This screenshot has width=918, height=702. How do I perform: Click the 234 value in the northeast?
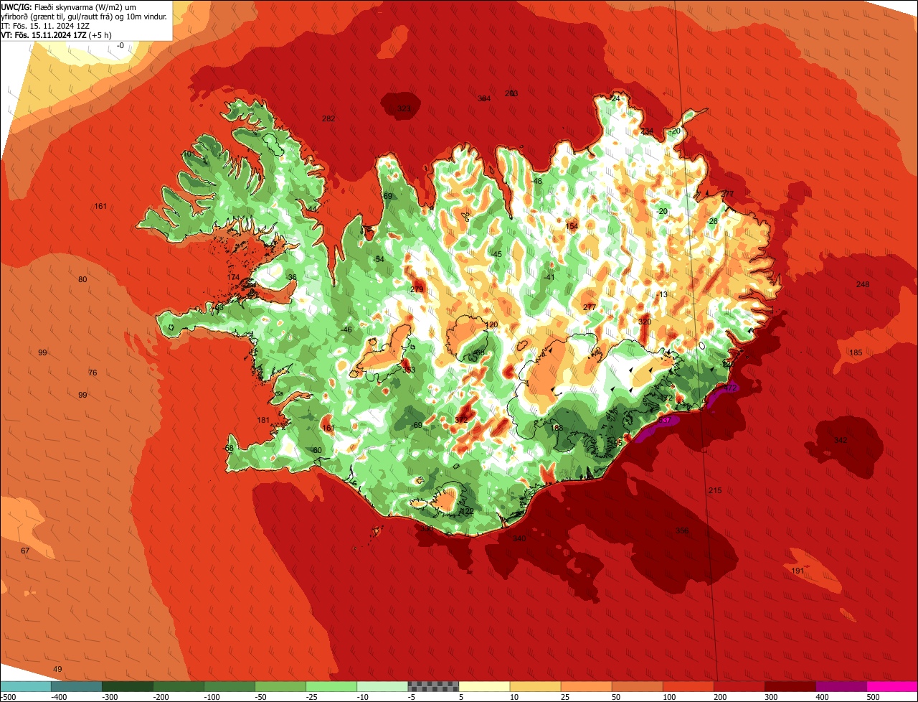click(x=647, y=131)
